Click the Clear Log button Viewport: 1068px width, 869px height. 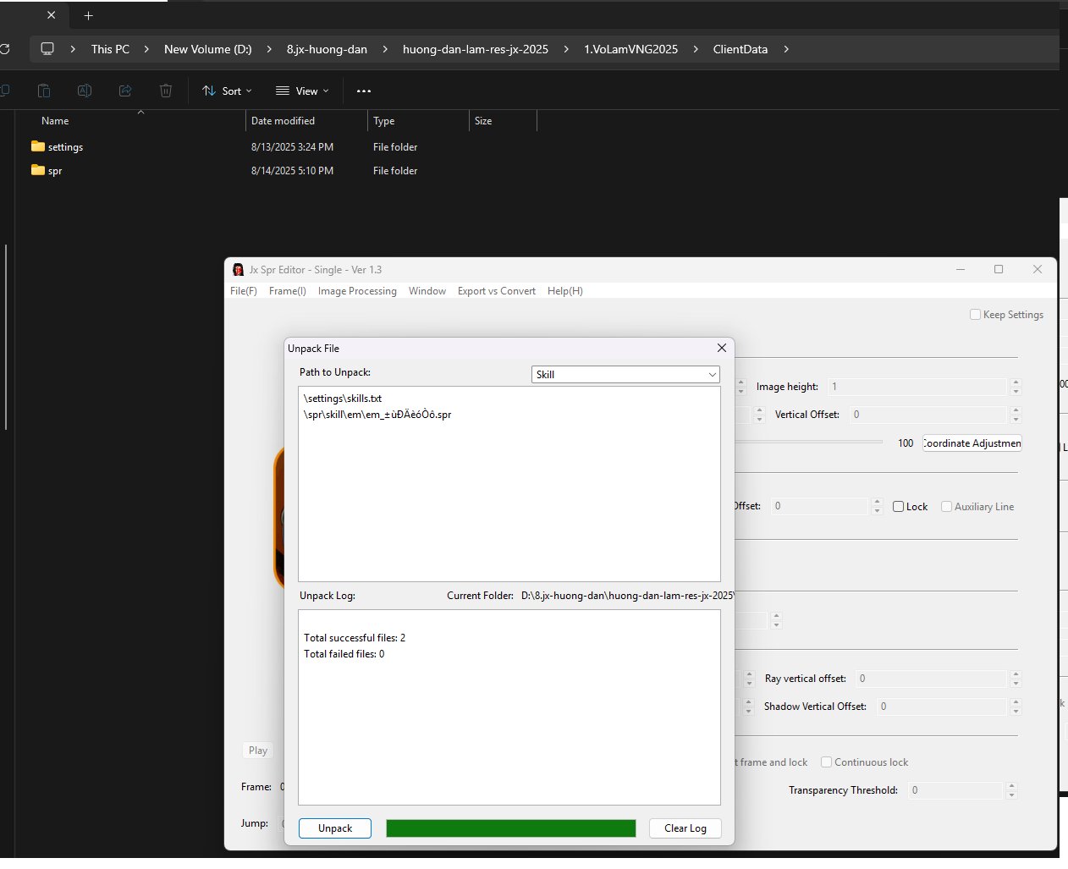coord(685,828)
